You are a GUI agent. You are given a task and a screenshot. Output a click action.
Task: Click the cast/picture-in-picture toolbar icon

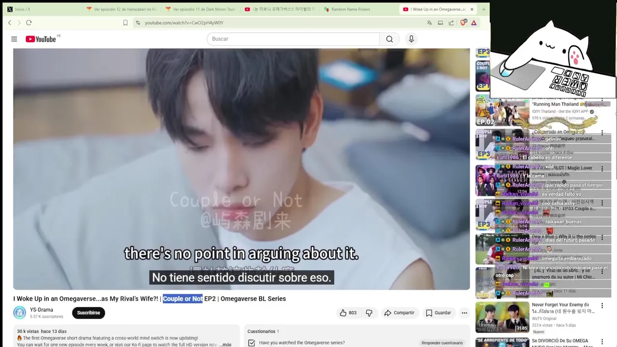coord(440,23)
